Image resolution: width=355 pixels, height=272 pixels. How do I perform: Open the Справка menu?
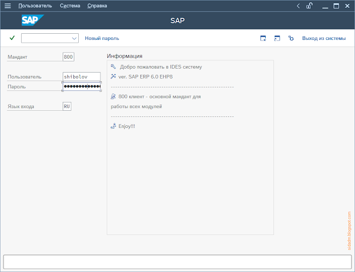click(x=97, y=6)
